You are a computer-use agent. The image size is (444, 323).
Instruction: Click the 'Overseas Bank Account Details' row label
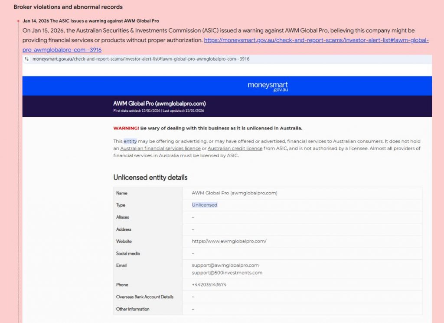pos(144,297)
